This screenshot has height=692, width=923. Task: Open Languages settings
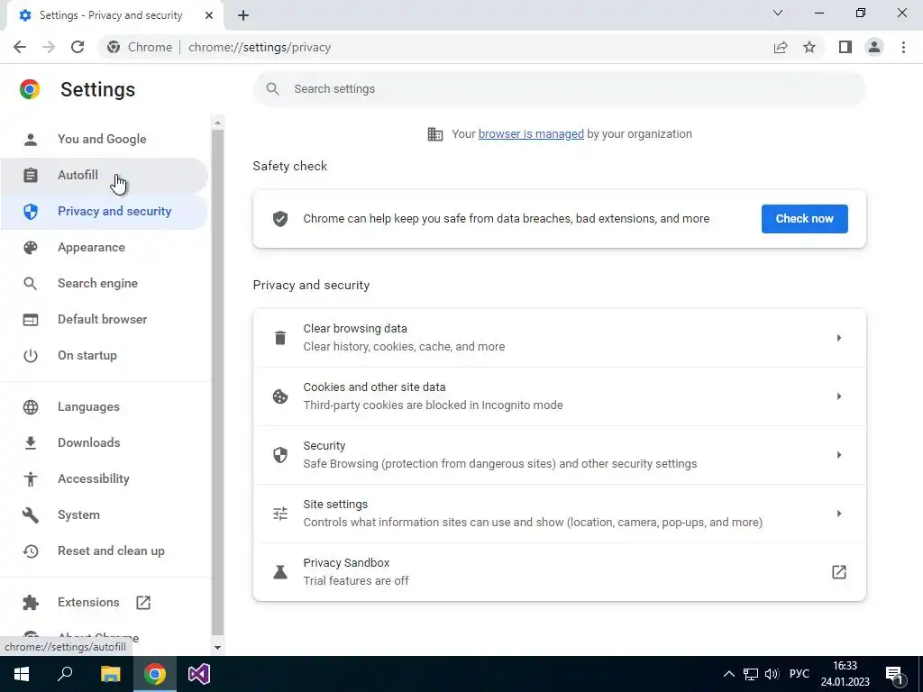tap(105, 406)
